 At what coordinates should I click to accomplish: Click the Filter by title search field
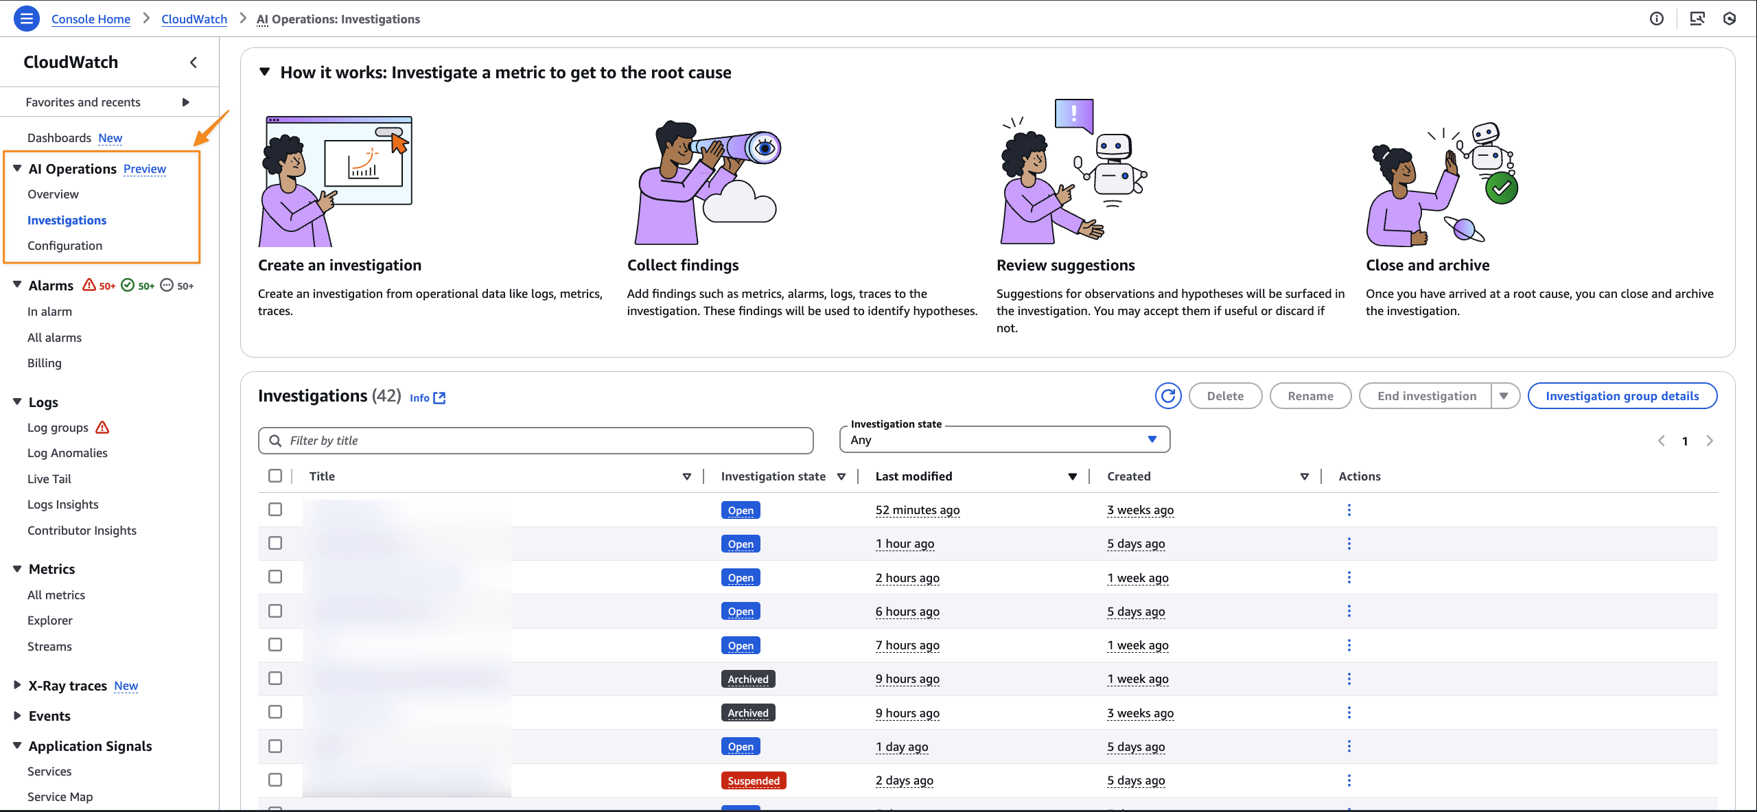(535, 441)
